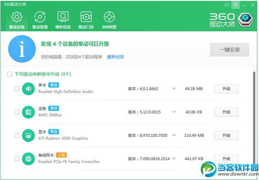The image size is (259, 180).
Task: Select the AMD SMBus device name
Action: point(50,115)
